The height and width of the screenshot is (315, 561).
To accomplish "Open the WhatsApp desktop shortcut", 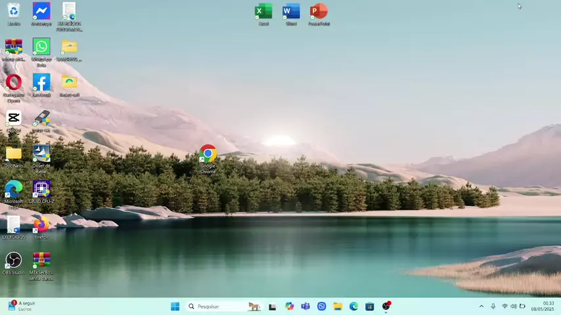I will (x=41, y=47).
